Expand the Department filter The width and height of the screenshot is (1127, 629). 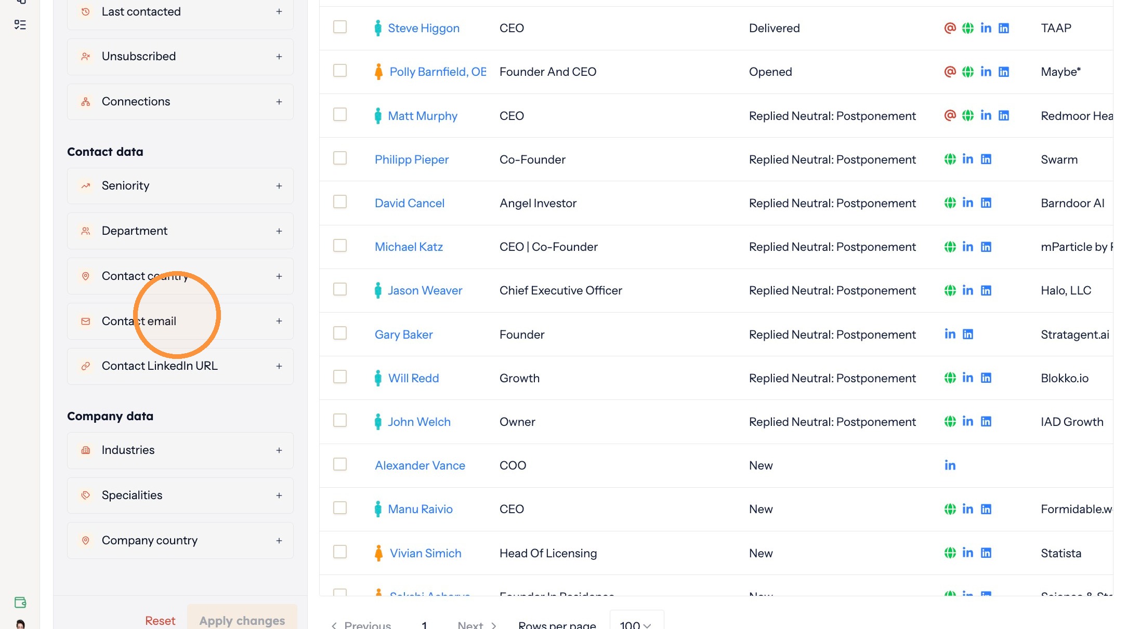coord(180,231)
